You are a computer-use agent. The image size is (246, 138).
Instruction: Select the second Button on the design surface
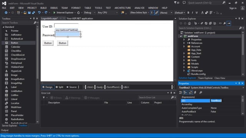pyautogui.click(x=62, y=43)
